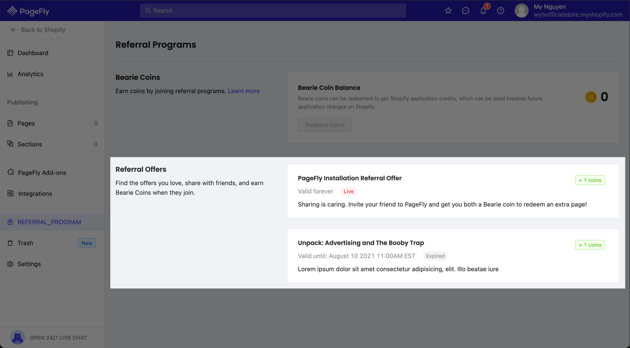Click the Trash bin icon
630x348 pixels.
[10, 243]
